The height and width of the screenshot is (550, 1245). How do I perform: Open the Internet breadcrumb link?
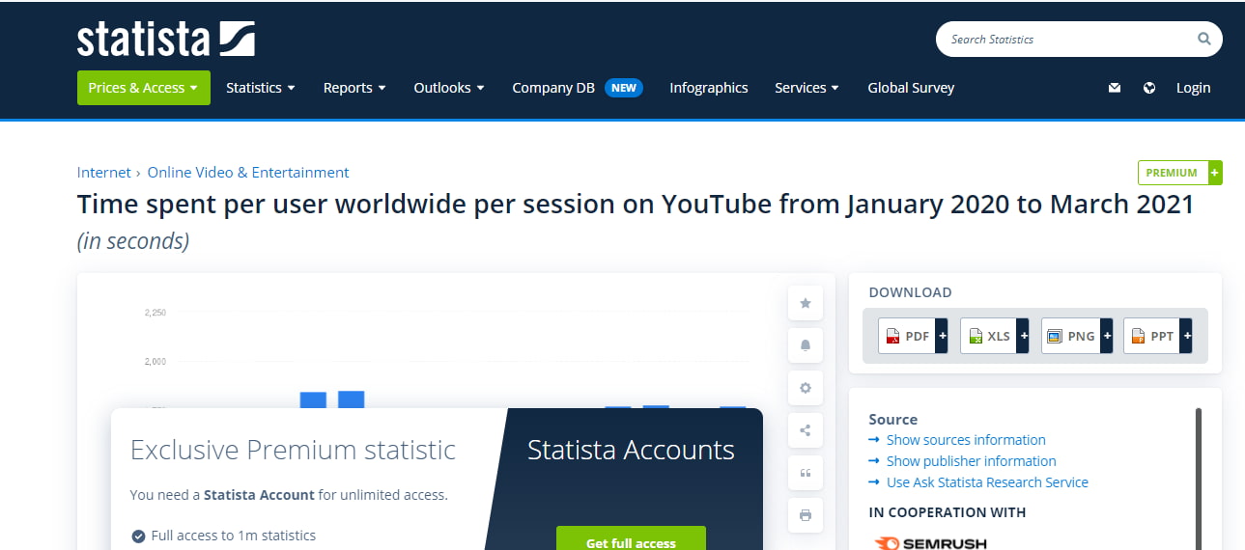(103, 173)
